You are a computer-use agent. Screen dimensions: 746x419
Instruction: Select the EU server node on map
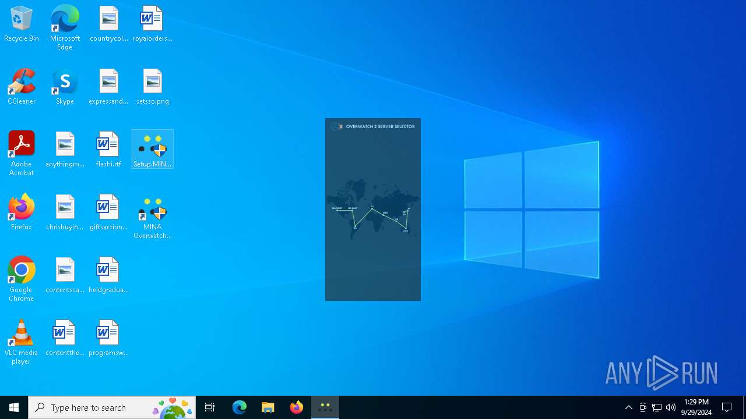pyautogui.click(x=372, y=207)
